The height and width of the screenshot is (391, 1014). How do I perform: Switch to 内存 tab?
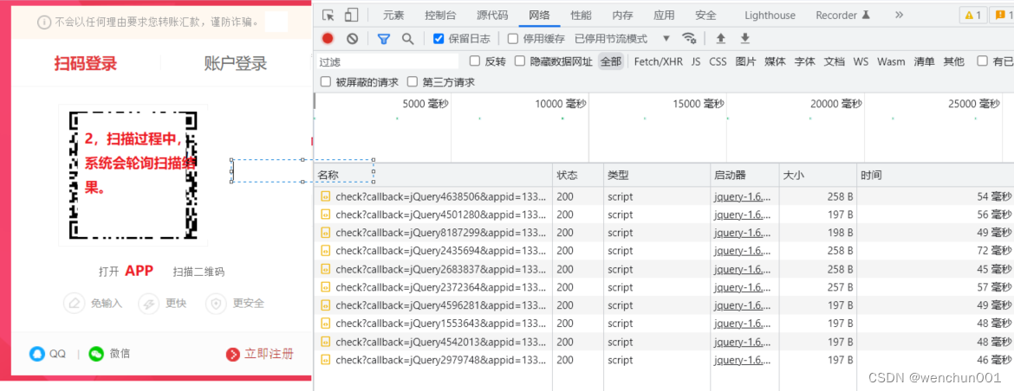622,15
